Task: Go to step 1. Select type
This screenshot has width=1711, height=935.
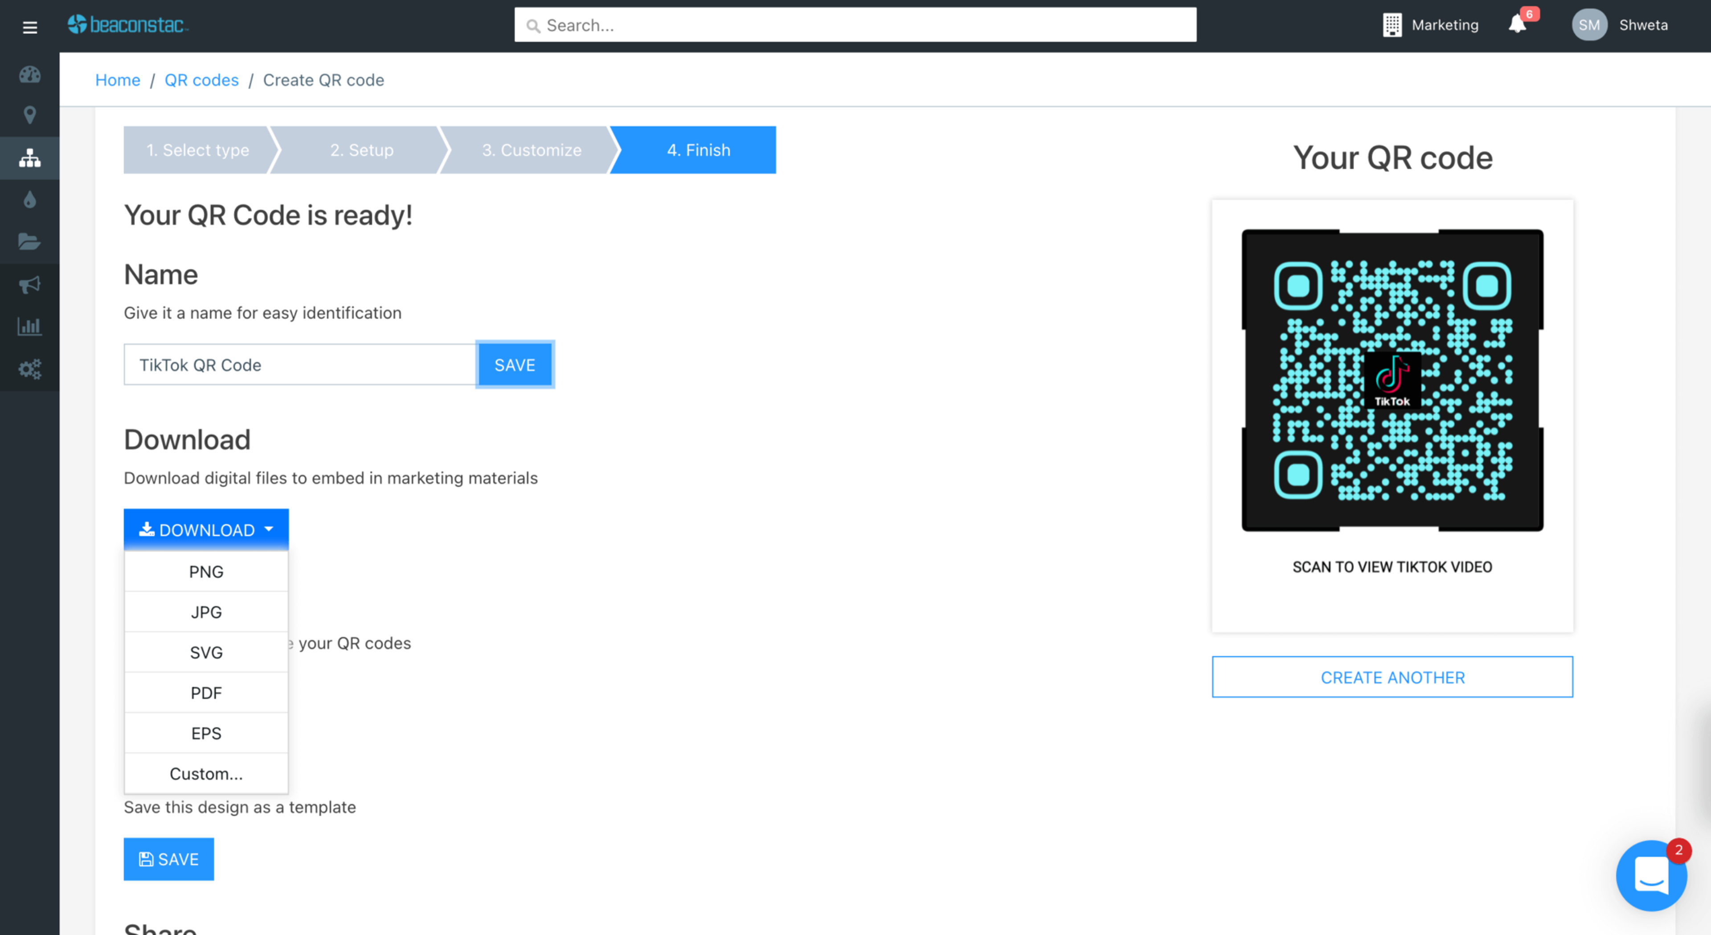Action: point(197,150)
